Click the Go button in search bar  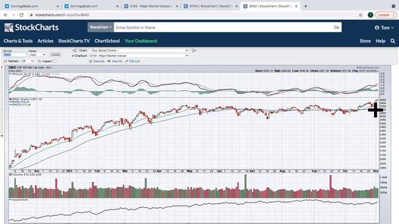pyautogui.click(x=337, y=27)
